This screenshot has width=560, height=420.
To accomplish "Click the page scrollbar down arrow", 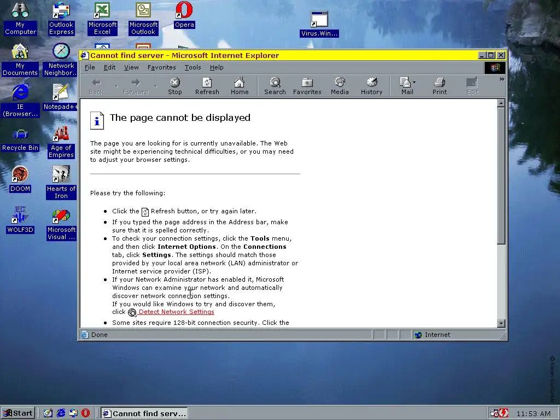I will 501,323.
